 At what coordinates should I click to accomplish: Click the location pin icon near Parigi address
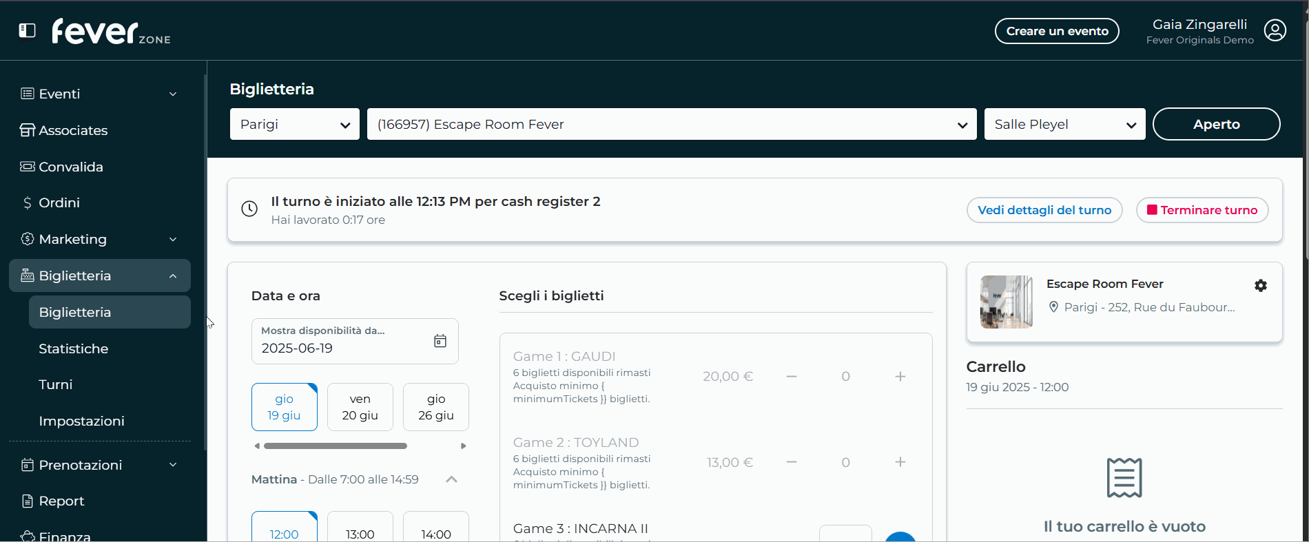click(1053, 307)
